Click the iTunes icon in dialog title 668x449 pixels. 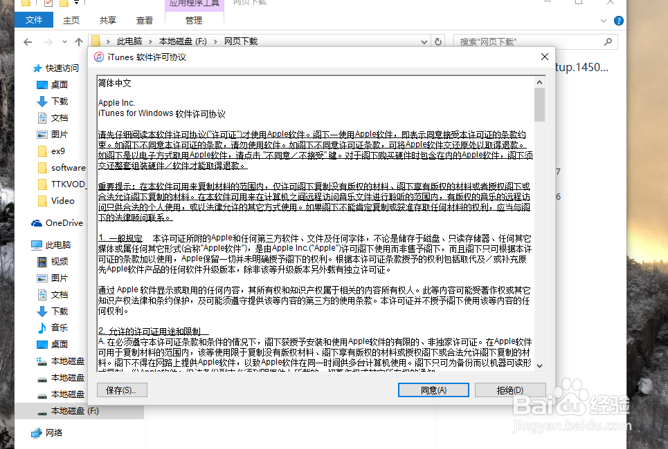[99, 57]
